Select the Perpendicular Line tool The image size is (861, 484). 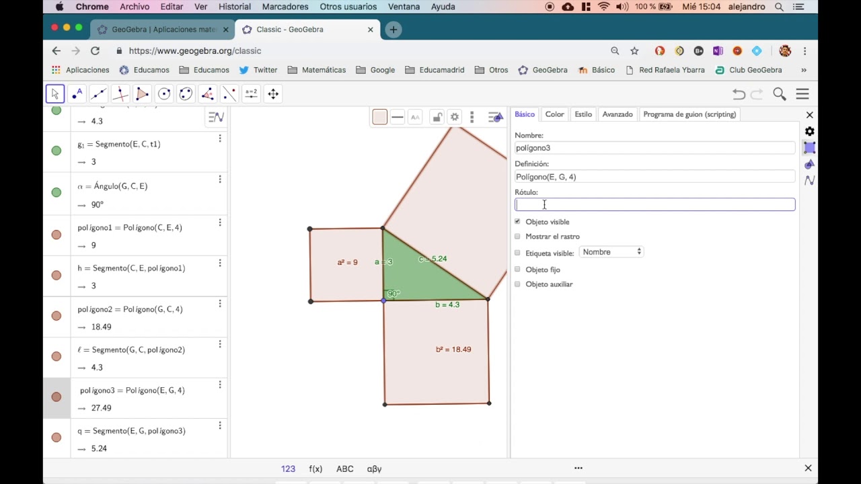coord(120,94)
